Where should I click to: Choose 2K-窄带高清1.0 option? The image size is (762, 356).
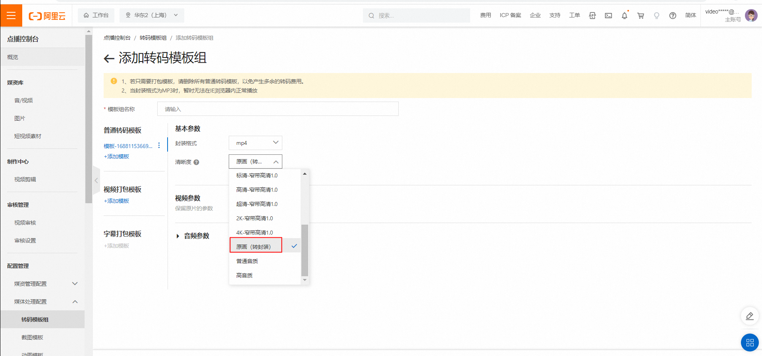point(265,218)
